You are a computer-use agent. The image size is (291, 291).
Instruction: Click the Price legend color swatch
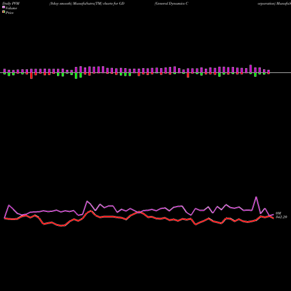(x=3, y=12)
